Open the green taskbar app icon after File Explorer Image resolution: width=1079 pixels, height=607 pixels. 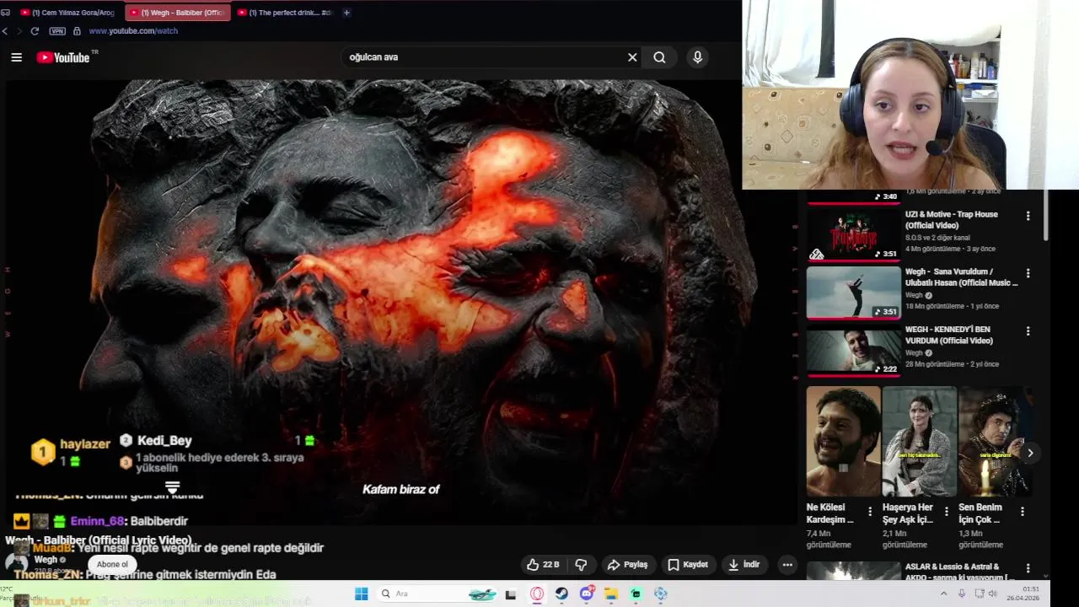tap(636, 594)
